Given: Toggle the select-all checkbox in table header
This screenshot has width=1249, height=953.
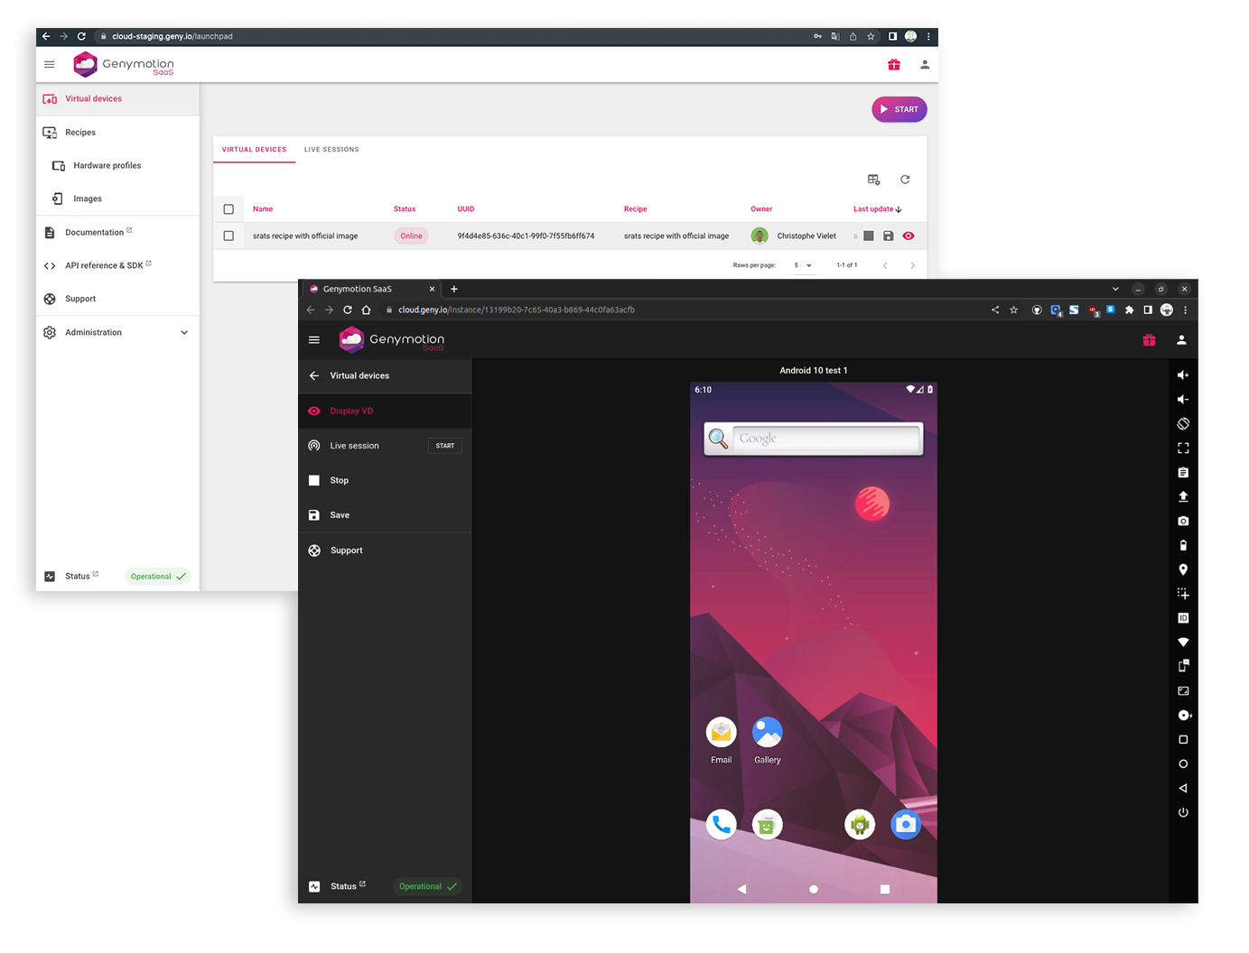Looking at the screenshot, I should 228,209.
